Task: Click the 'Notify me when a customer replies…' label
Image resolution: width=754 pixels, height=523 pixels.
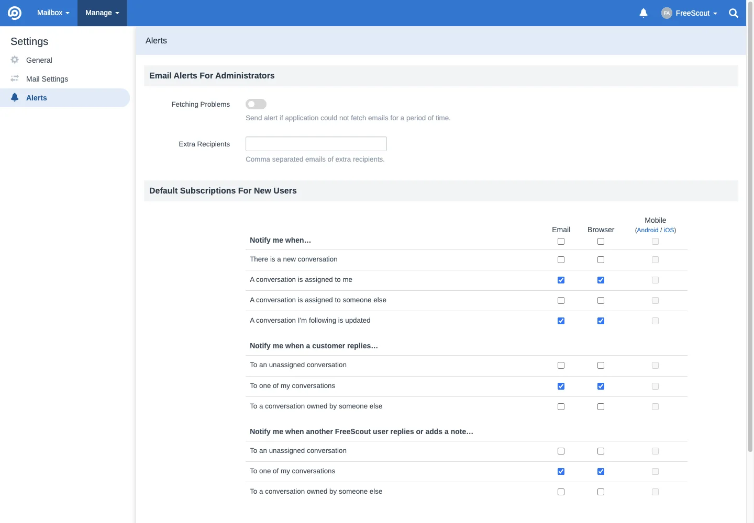Action: coord(314,346)
